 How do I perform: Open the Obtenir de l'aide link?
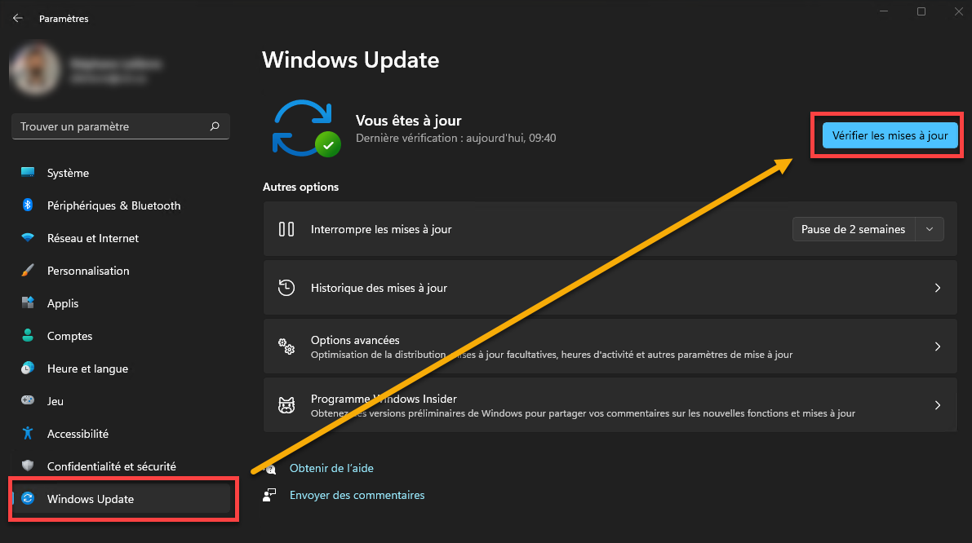(331, 468)
